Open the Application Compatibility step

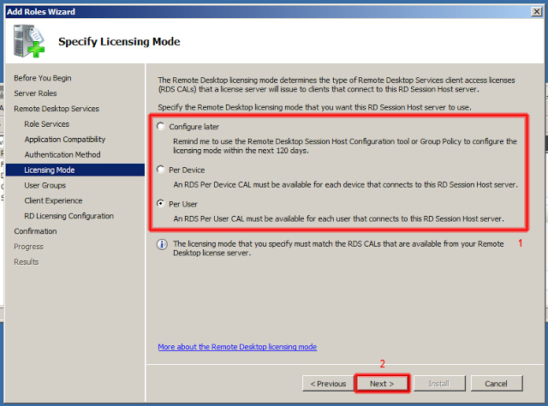pos(65,139)
